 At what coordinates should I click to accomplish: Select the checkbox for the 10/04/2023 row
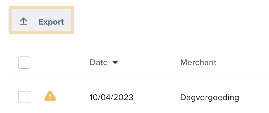coord(24,97)
